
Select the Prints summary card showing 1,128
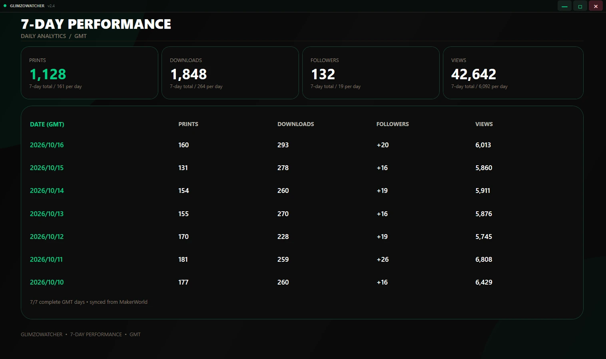click(90, 73)
